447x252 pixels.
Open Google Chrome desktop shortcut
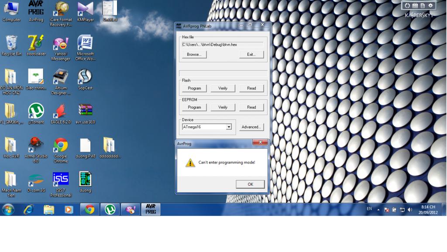pos(61,150)
